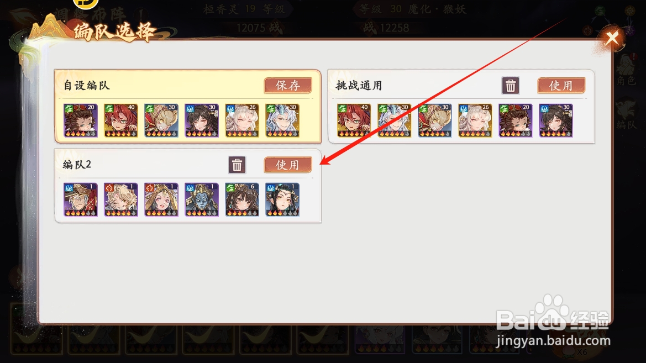Choose the pink-haired hero in 编队2

click(x=161, y=200)
